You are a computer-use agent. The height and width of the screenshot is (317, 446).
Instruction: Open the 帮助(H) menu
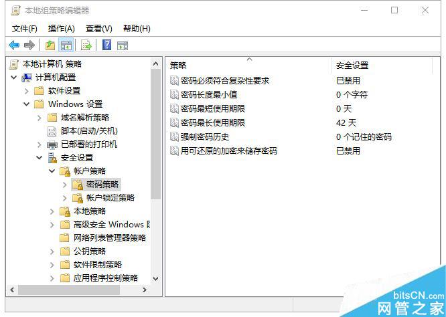pyautogui.click(x=137, y=28)
